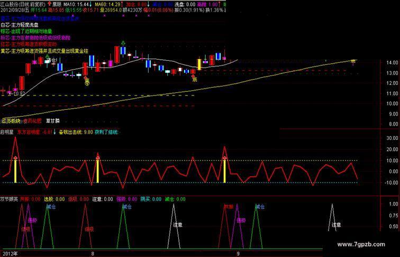Click the 双节操英 indicator name
This screenshot has width=400, height=257.
tap(9, 199)
